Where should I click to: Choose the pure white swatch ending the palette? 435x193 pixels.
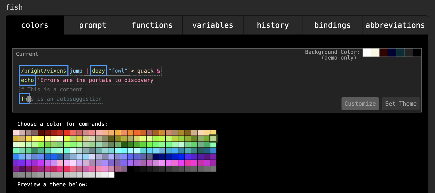click(x=111, y=175)
